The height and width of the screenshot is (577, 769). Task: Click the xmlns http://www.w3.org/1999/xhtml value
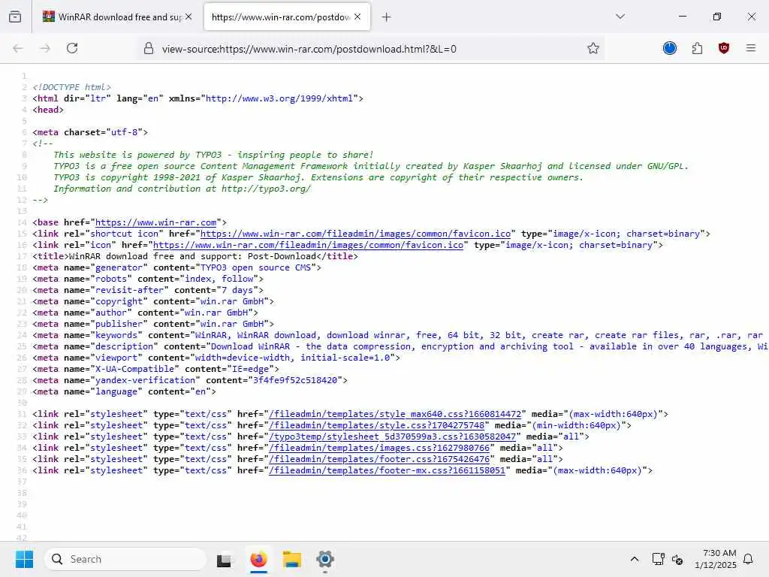click(279, 98)
